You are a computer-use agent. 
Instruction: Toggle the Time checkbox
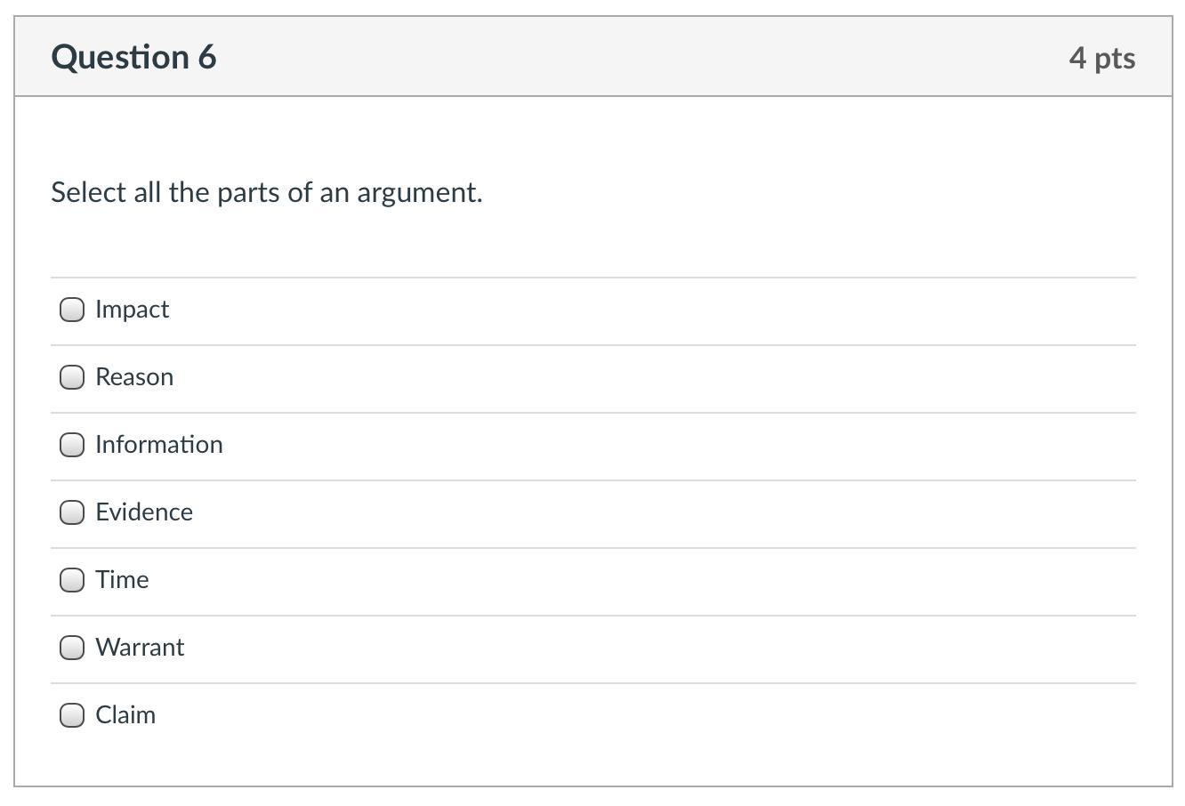click(x=72, y=580)
